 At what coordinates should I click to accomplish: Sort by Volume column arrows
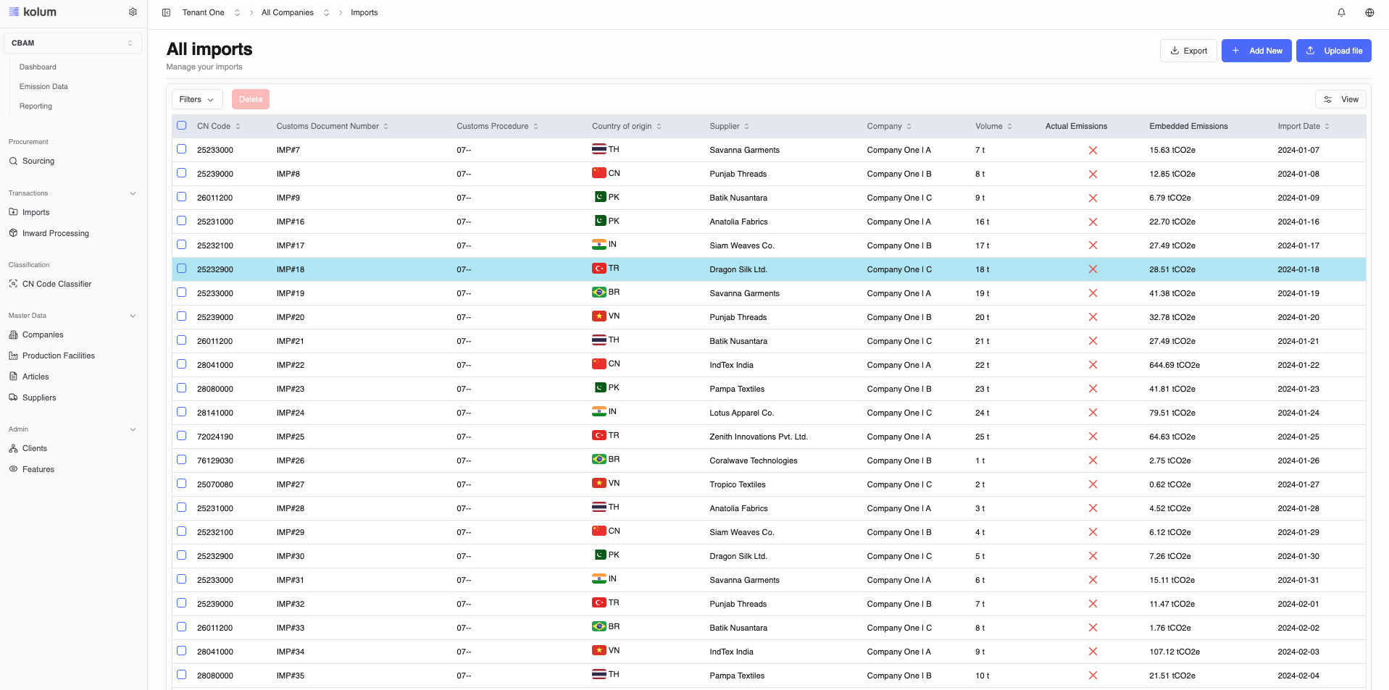[1009, 127]
